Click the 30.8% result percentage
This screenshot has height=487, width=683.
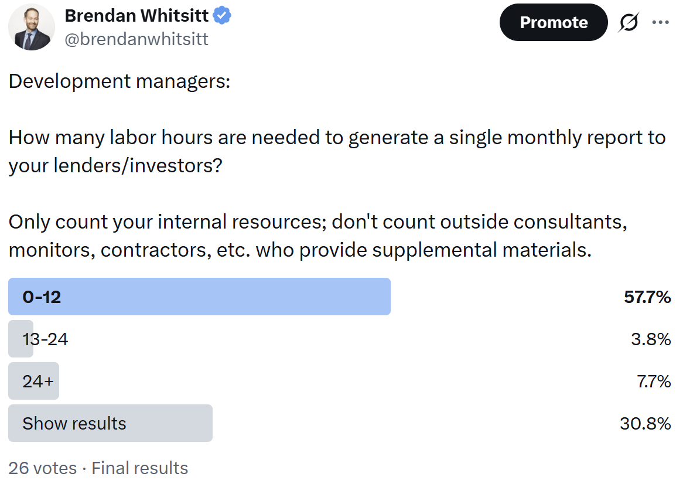pyautogui.click(x=645, y=424)
